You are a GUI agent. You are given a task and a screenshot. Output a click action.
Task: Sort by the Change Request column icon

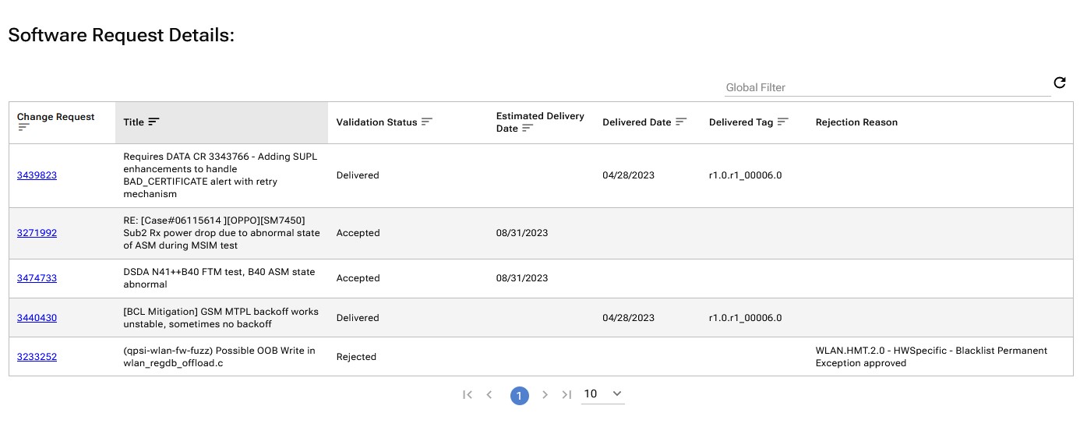click(23, 129)
